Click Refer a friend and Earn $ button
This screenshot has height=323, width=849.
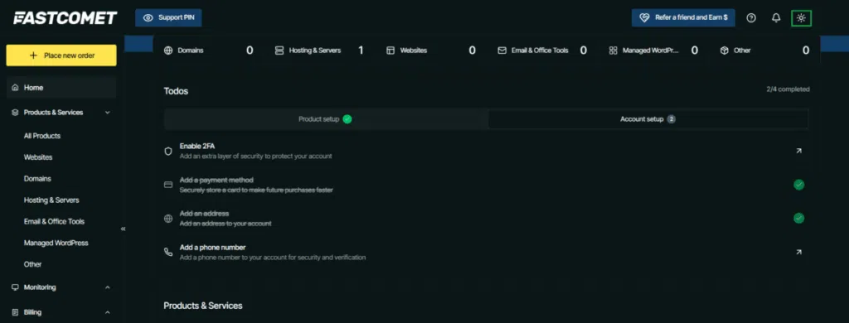pyautogui.click(x=683, y=18)
